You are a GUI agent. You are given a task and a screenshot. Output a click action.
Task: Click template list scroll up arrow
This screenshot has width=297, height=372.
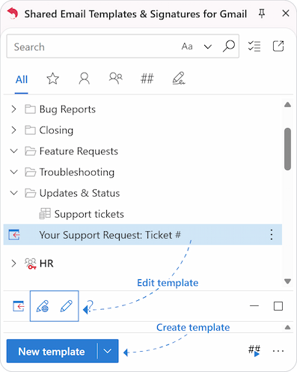click(x=287, y=105)
